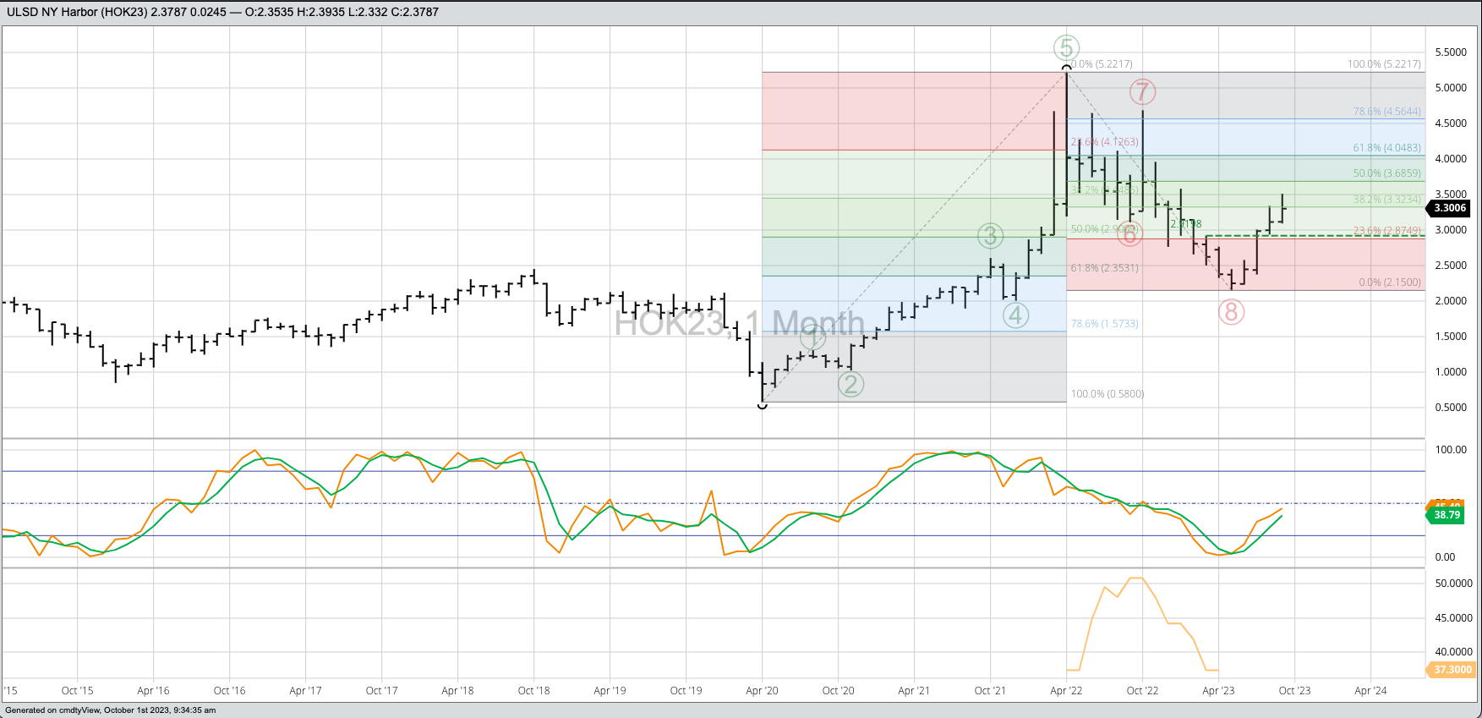
Task: Click the black 3.3006 current price label
Action: 1450,208
